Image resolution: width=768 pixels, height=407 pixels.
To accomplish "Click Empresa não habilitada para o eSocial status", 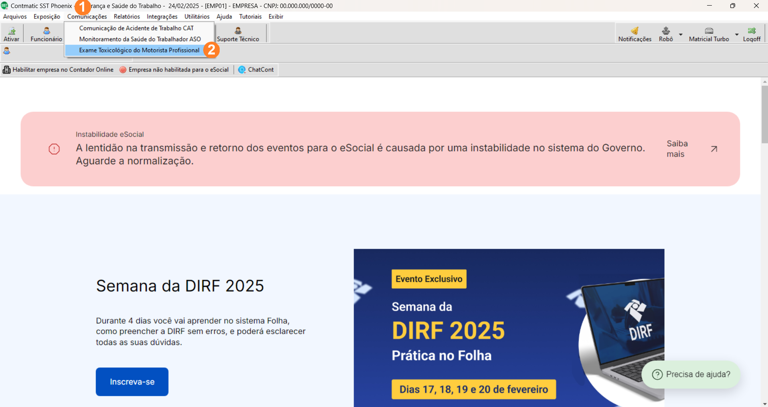I will pos(174,70).
